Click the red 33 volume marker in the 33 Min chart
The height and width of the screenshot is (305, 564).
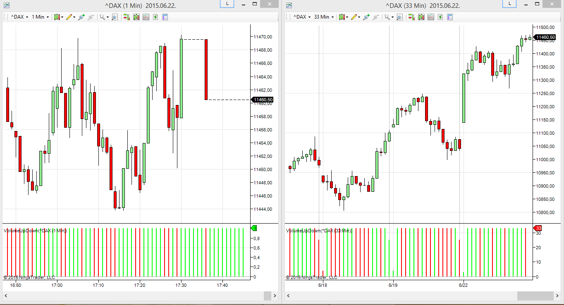point(538,228)
